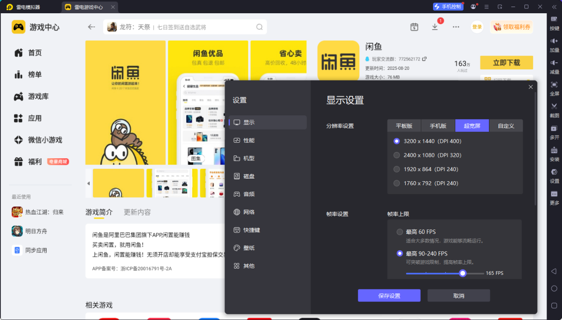
Task: Click the thumbnail strip left arrow
Action: pyautogui.click(x=88, y=183)
